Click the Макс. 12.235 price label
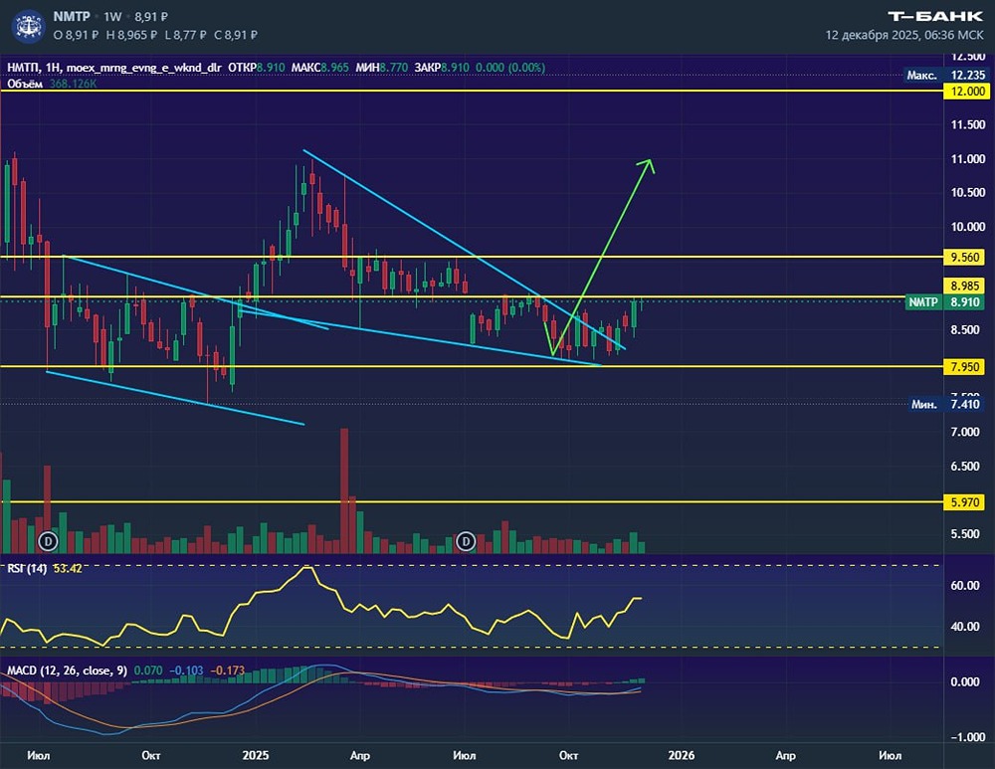The width and height of the screenshot is (995, 769). [945, 75]
